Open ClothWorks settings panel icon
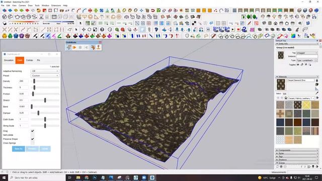This screenshot has height=181, width=322. coord(69,47)
